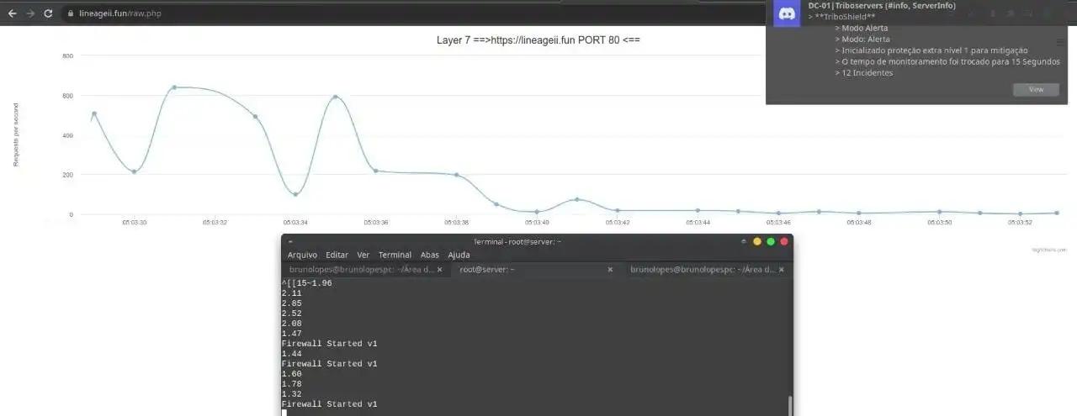Reload the lineageii.fun page

49,13
